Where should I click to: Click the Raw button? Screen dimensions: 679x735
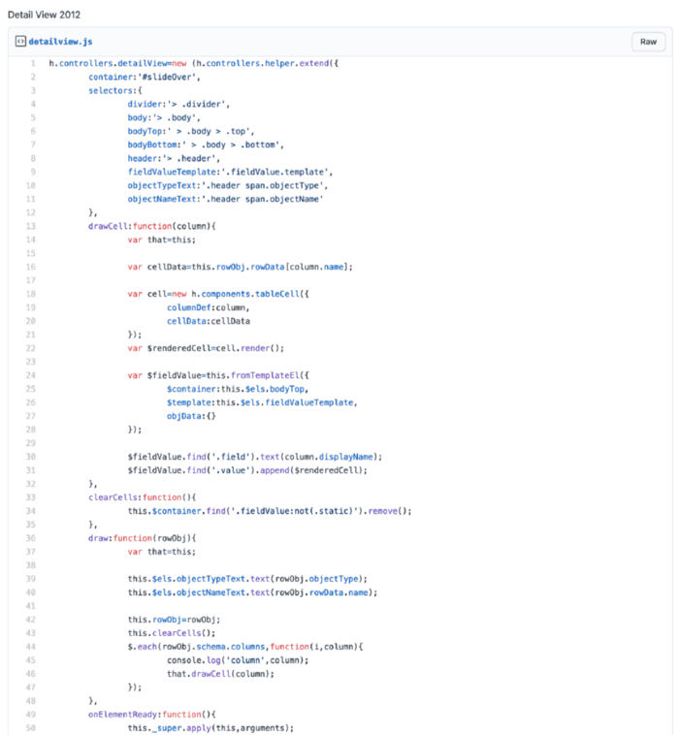pyautogui.click(x=648, y=42)
